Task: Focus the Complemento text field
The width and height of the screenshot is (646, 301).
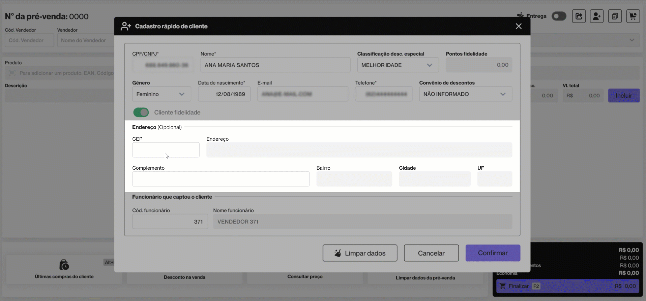Action: pos(221,179)
